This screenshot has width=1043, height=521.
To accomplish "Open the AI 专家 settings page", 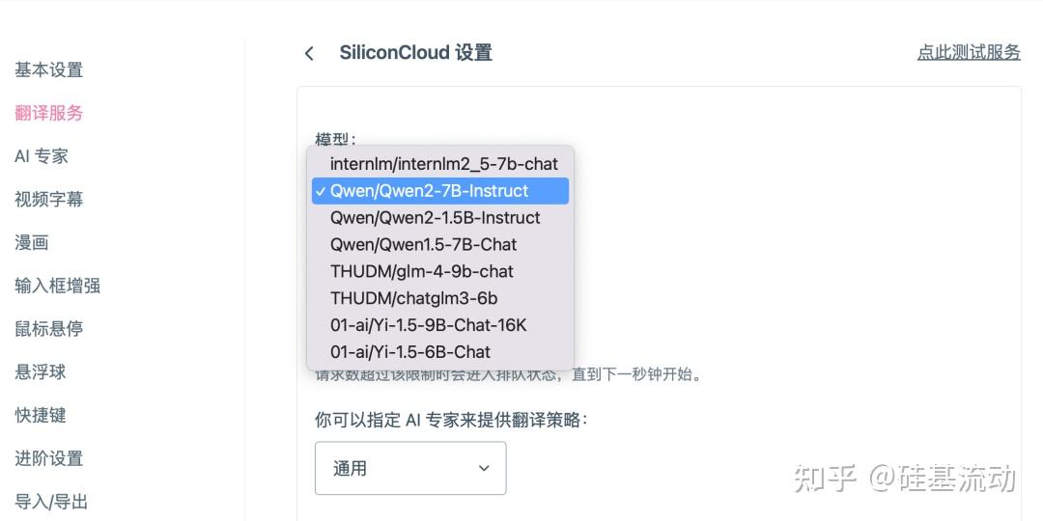I will click(x=41, y=156).
